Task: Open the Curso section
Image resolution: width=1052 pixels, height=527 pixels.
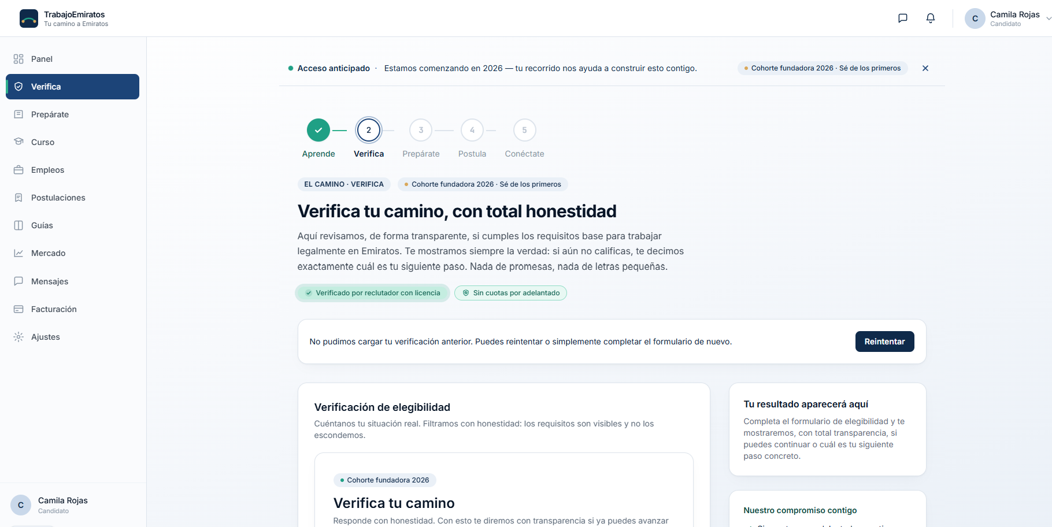Action: (x=73, y=142)
